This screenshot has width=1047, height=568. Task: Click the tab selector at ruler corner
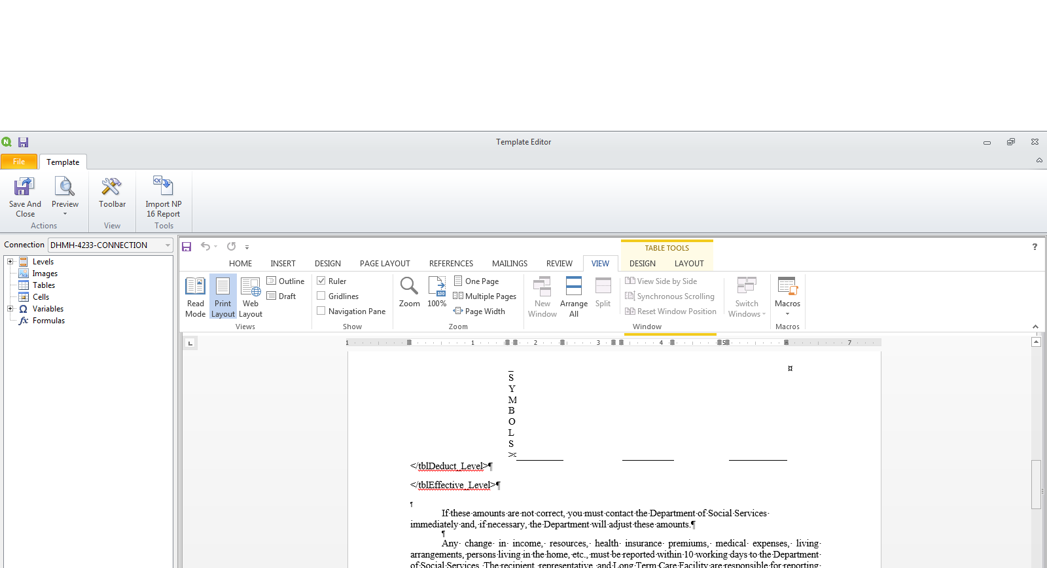click(x=190, y=343)
